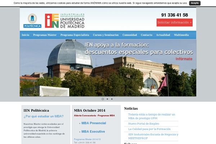Click the 'IEN Politécnica' heading
Screen dimensions: 216x144
tap(36, 111)
